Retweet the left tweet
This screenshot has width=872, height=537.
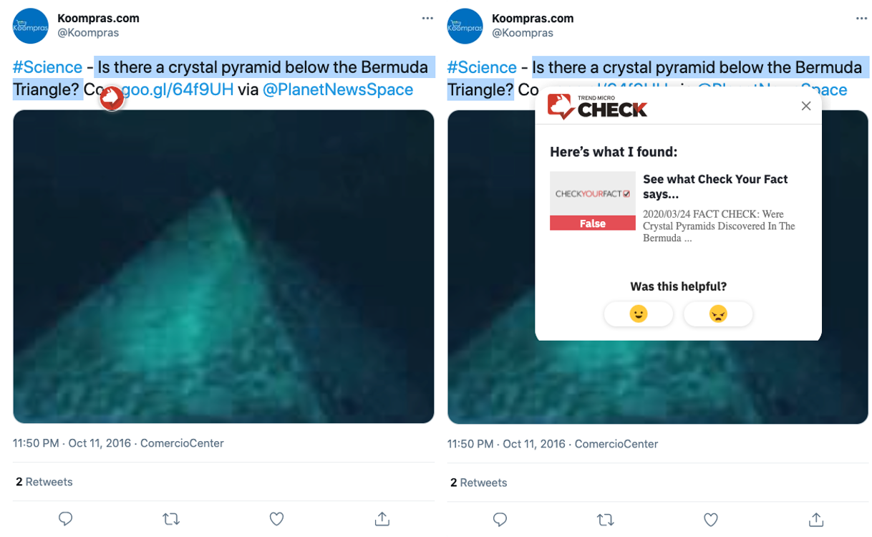point(171,519)
